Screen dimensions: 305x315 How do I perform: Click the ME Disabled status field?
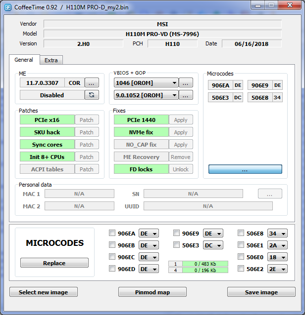[x=52, y=95]
